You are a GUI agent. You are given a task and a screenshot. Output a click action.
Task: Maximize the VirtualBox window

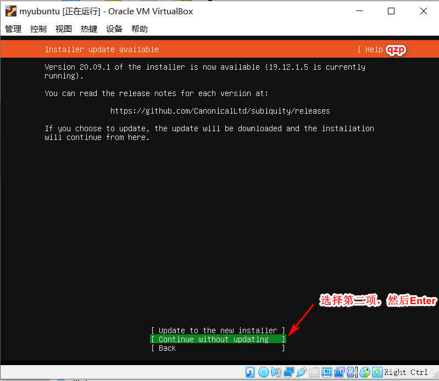pos(391,11)
